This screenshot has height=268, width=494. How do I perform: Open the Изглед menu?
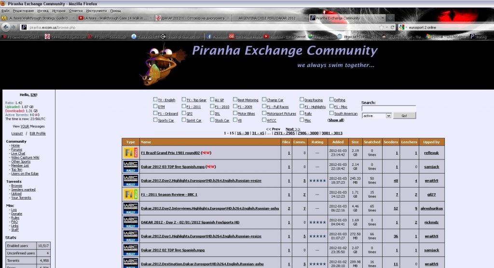coord(43,11)
